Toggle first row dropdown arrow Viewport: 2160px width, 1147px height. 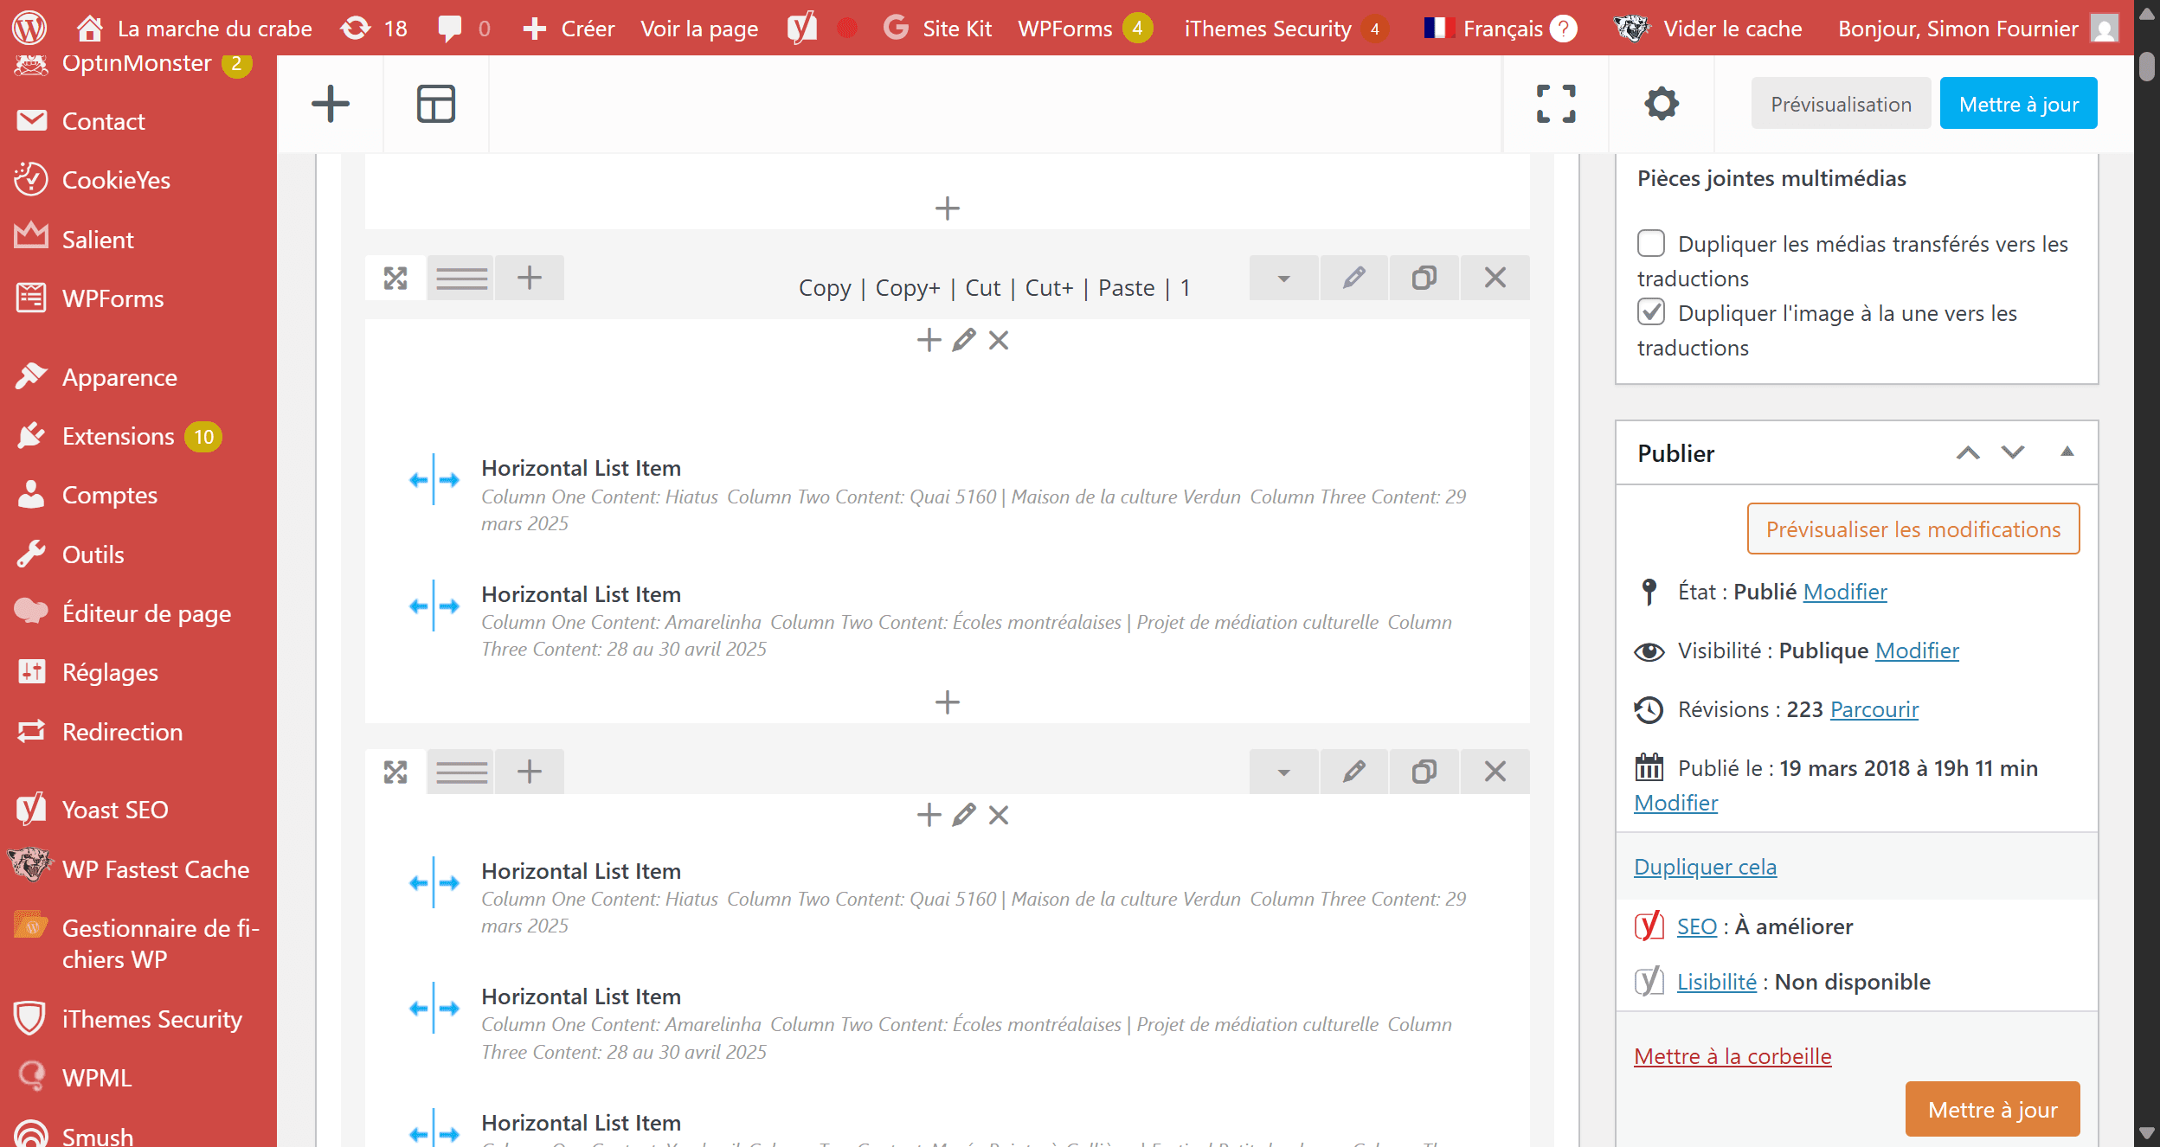tap(1284, 278)
